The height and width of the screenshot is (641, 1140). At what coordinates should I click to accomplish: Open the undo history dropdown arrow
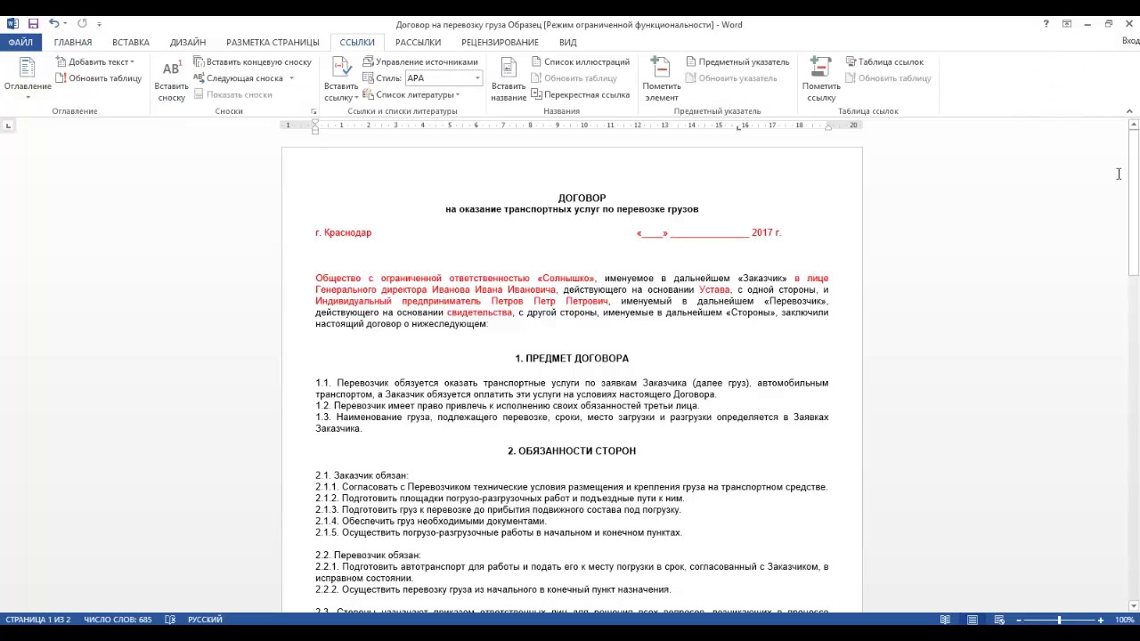tap(65, 24)
